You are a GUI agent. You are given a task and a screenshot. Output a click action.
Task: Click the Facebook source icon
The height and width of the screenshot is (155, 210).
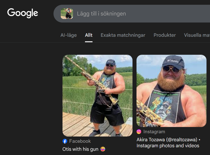pos(65,141)
